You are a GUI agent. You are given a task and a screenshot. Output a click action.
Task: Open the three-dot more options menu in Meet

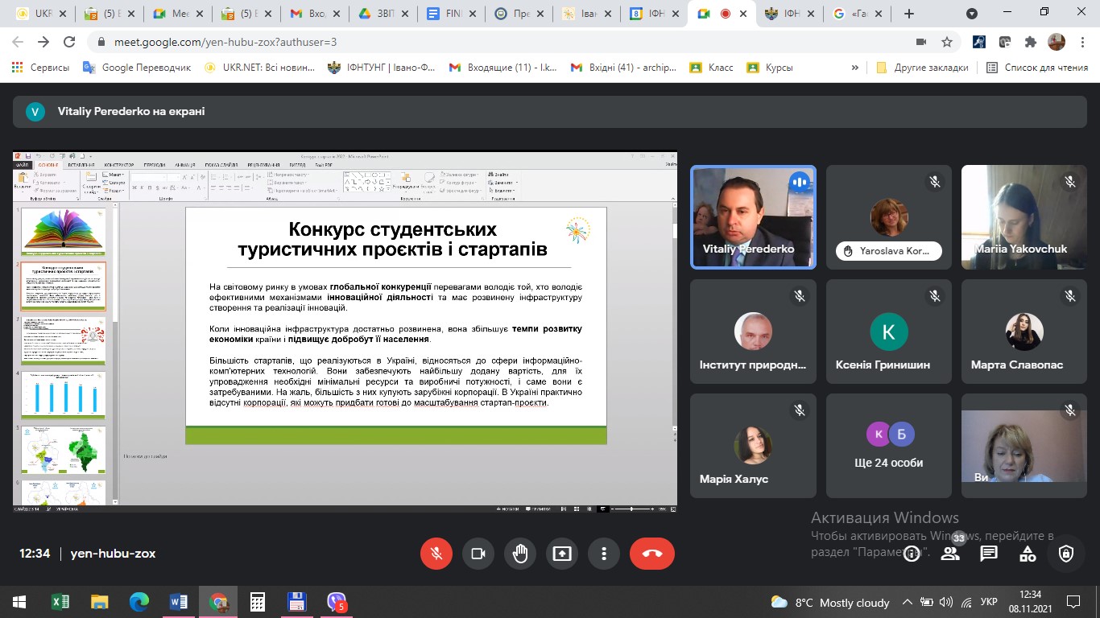[603, 554]
